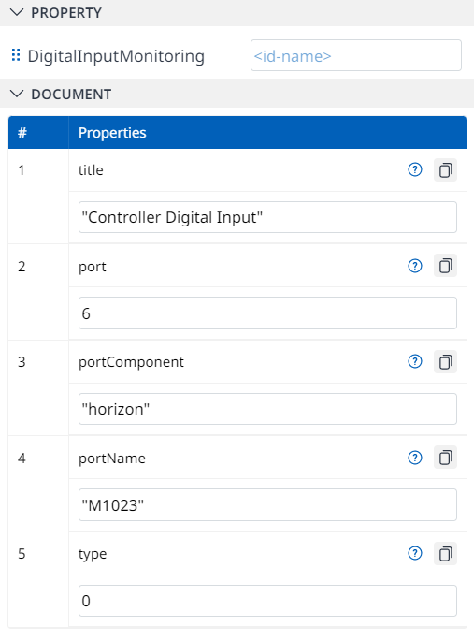Open help for the type property
The image size is (474, 641).
[x=415, y=553]
